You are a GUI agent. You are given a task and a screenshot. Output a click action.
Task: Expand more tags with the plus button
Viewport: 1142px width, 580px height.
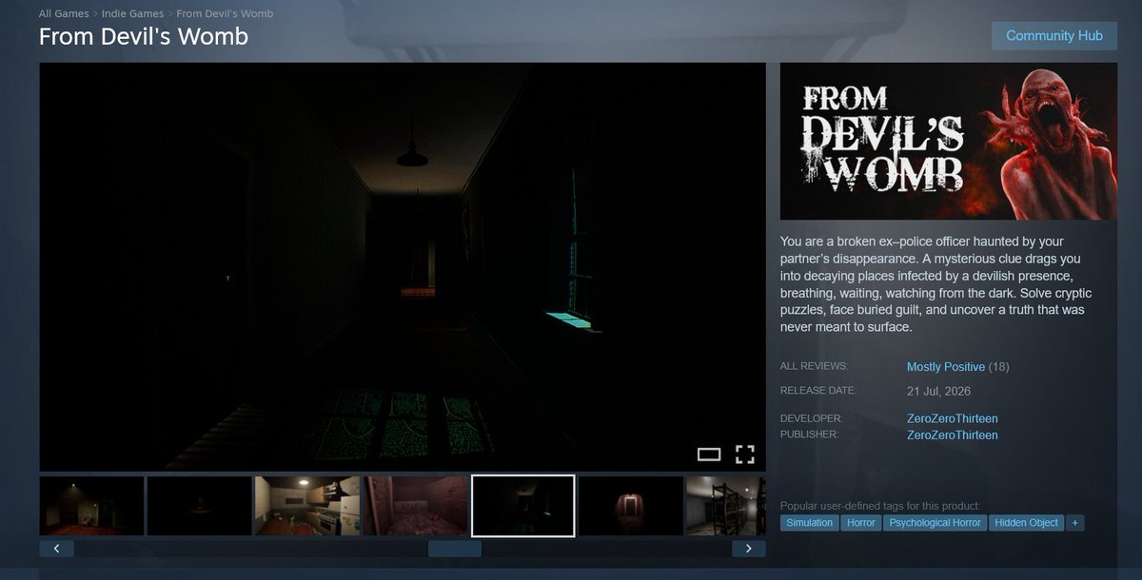(1075, 523)
